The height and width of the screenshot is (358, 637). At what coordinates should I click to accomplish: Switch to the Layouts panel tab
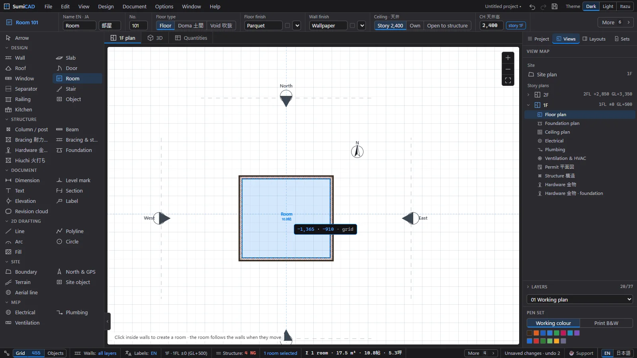(x=594, y=39)
